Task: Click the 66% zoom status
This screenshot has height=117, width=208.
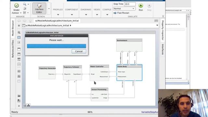Action: click(x=90, y=112)
